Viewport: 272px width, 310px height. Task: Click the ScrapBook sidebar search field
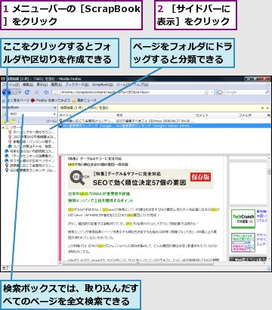tap(30, 114)
